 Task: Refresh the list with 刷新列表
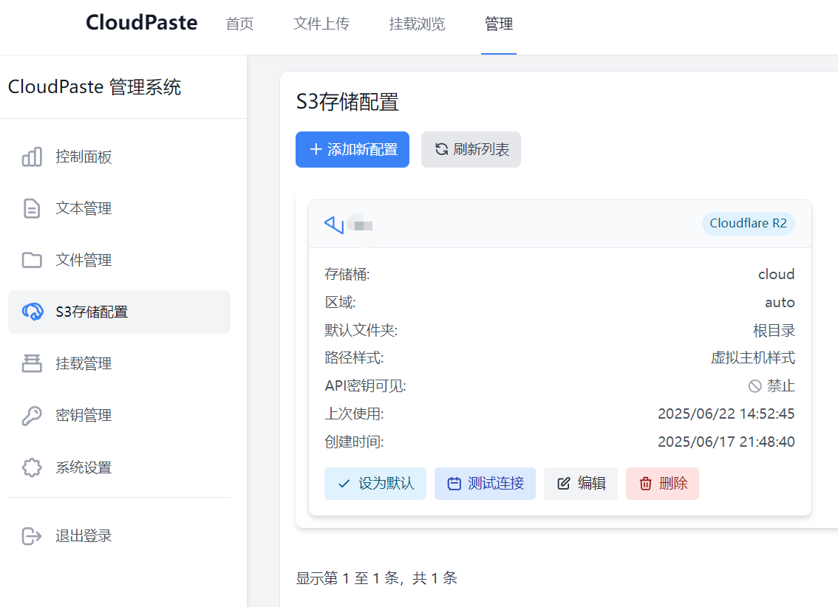coord(471,149)
